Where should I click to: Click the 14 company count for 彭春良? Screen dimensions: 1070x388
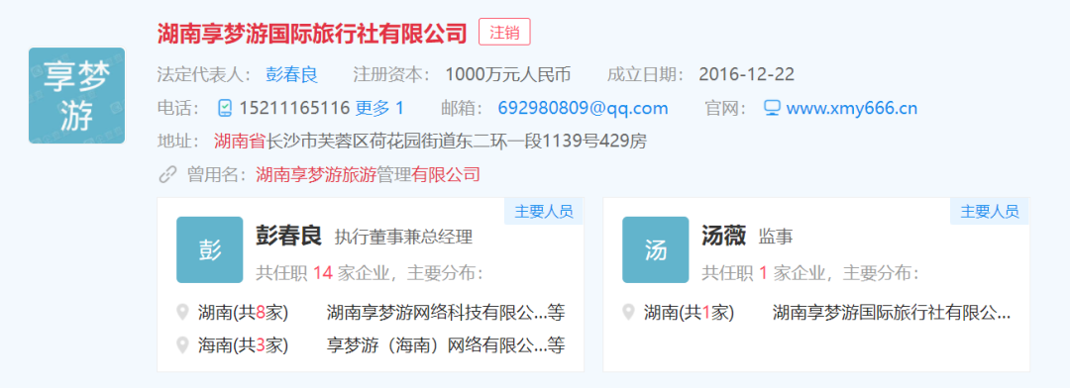(x=323, y=273)
